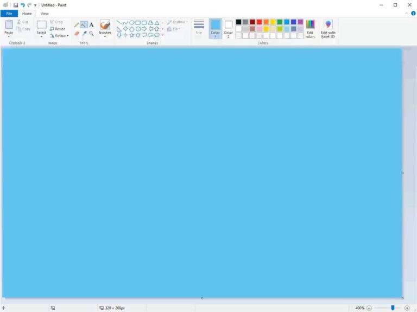Image resolution: width=417 pixels, height=312 pixels.
Task: Expand the Brushes dropdown
Action: pyautogui.click(x=105, y=36)
